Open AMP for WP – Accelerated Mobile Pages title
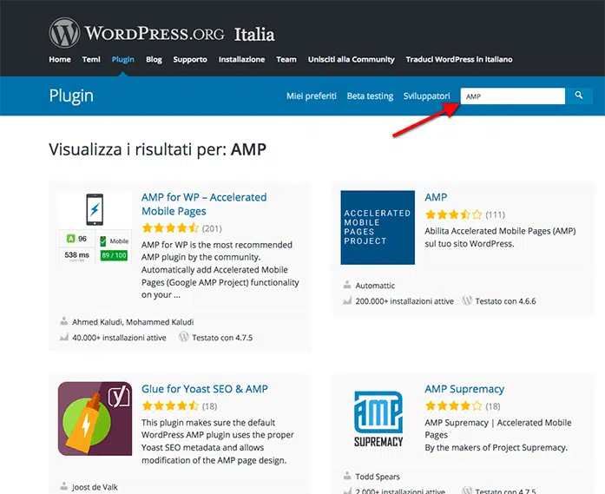Viewport: 605px width, 494px height. [204, 204]
